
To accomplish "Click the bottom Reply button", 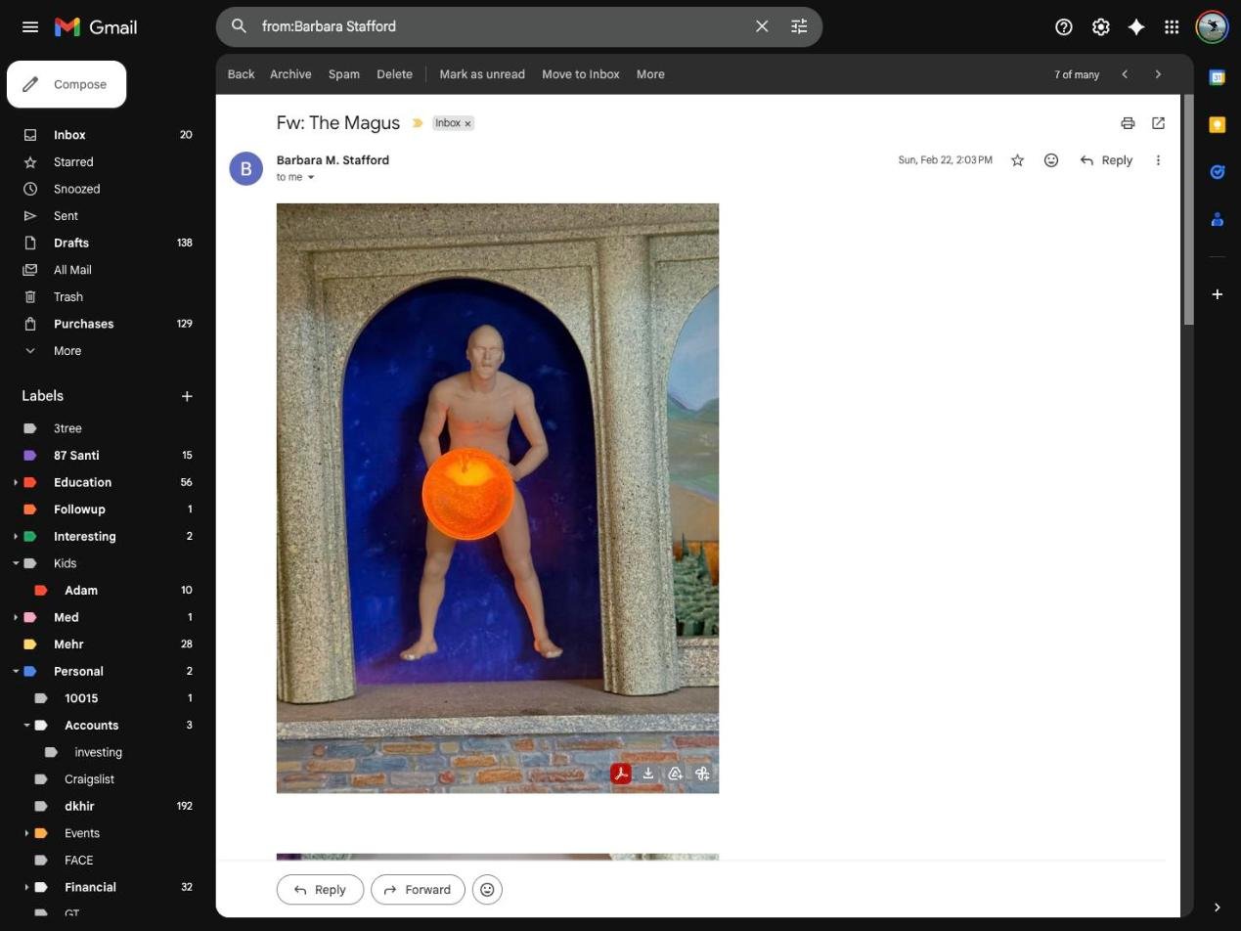I will (x=320, y=890).
